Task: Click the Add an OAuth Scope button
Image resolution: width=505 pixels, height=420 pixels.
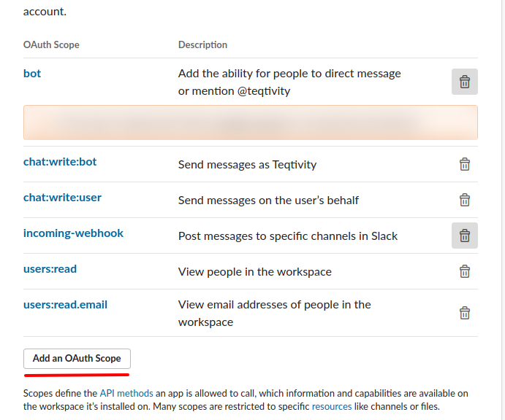Action: [x=77, y=359]
